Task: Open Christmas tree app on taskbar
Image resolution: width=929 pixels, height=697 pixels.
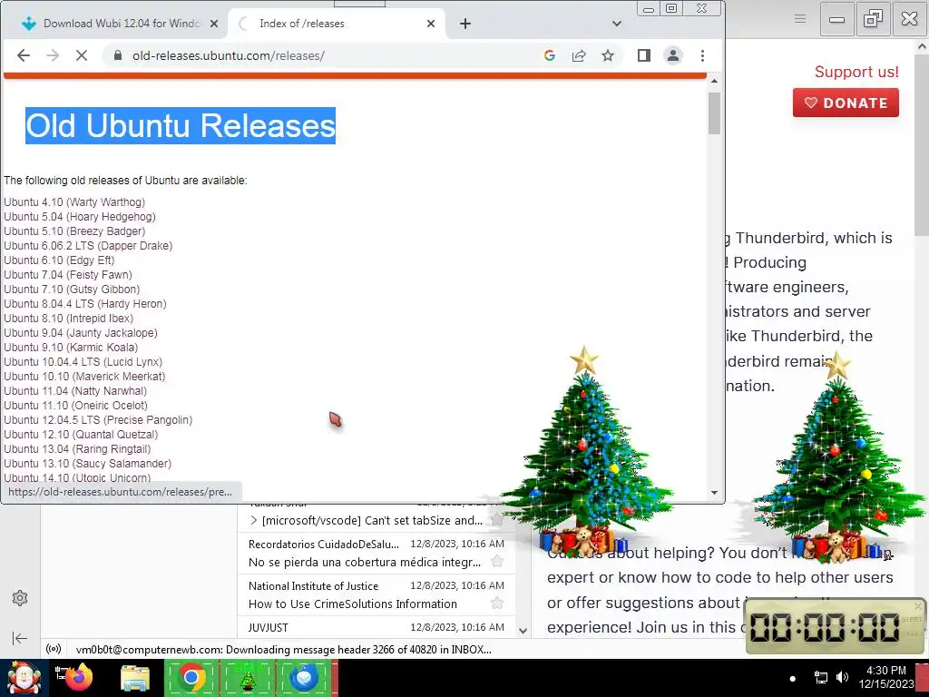Action: click(247, 678)
